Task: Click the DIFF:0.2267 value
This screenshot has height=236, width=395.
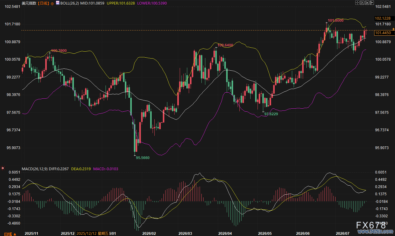Action: (x=58, y=169)
